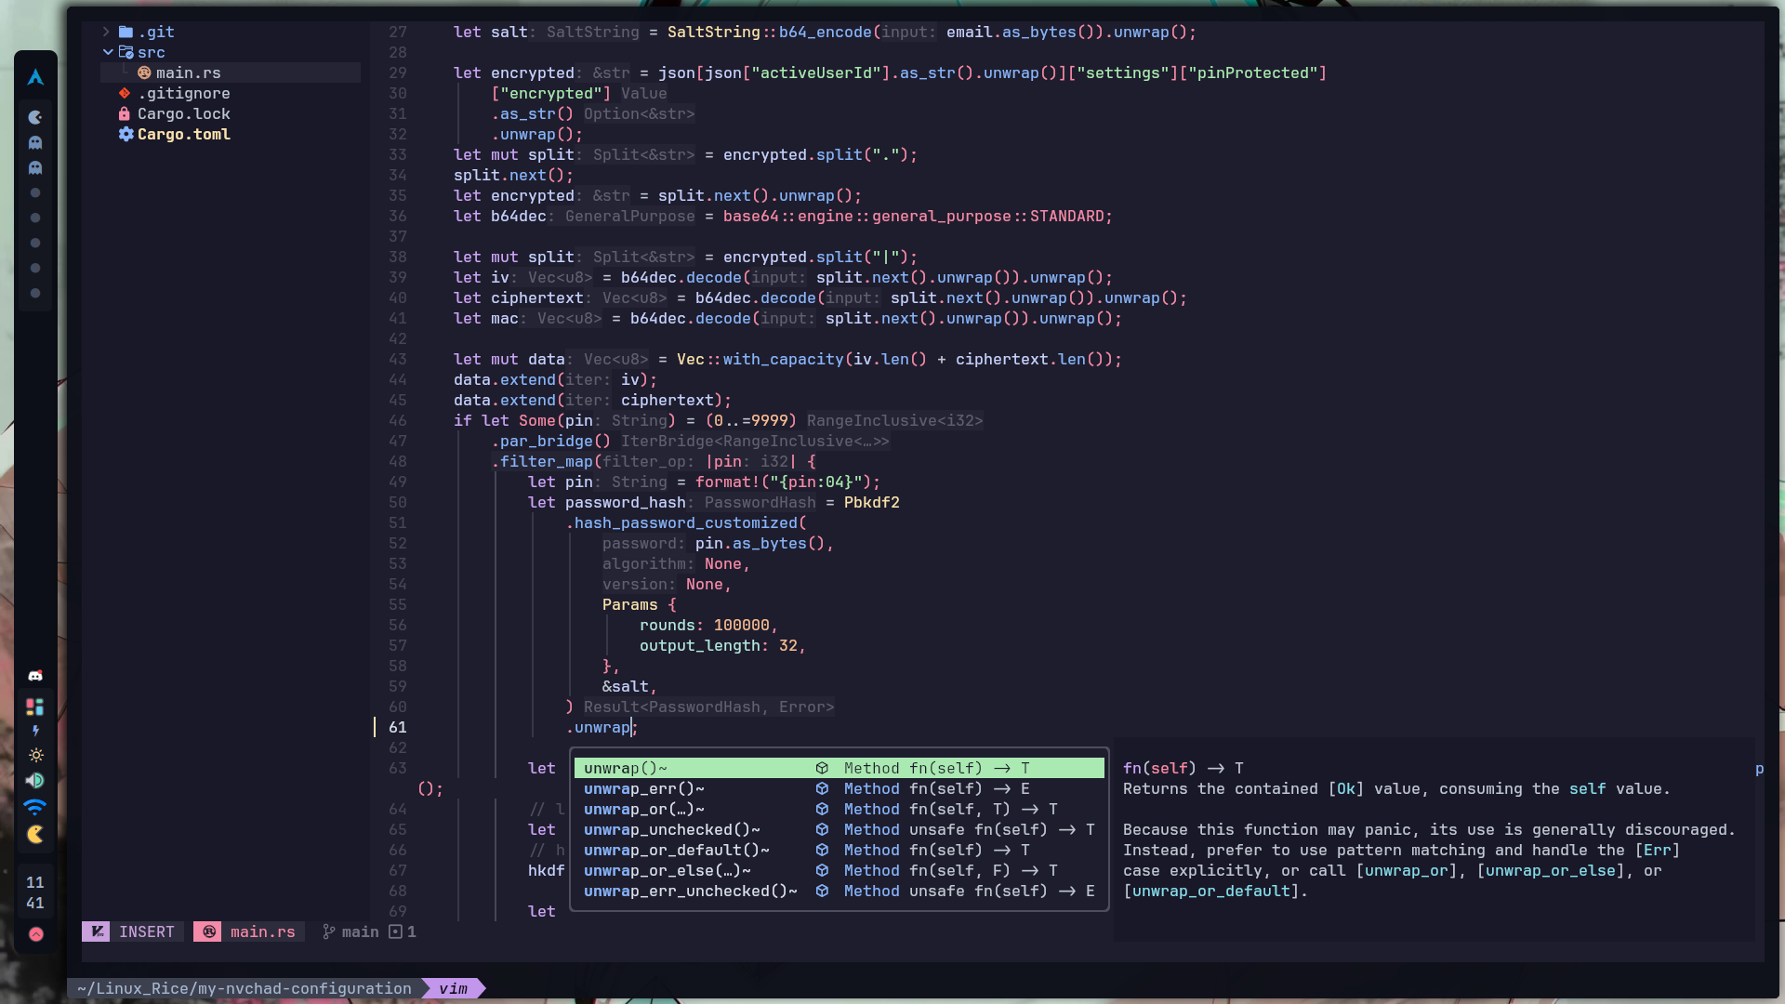
Task: Click the main.rs filename in statusline
Action: (262, 931)
